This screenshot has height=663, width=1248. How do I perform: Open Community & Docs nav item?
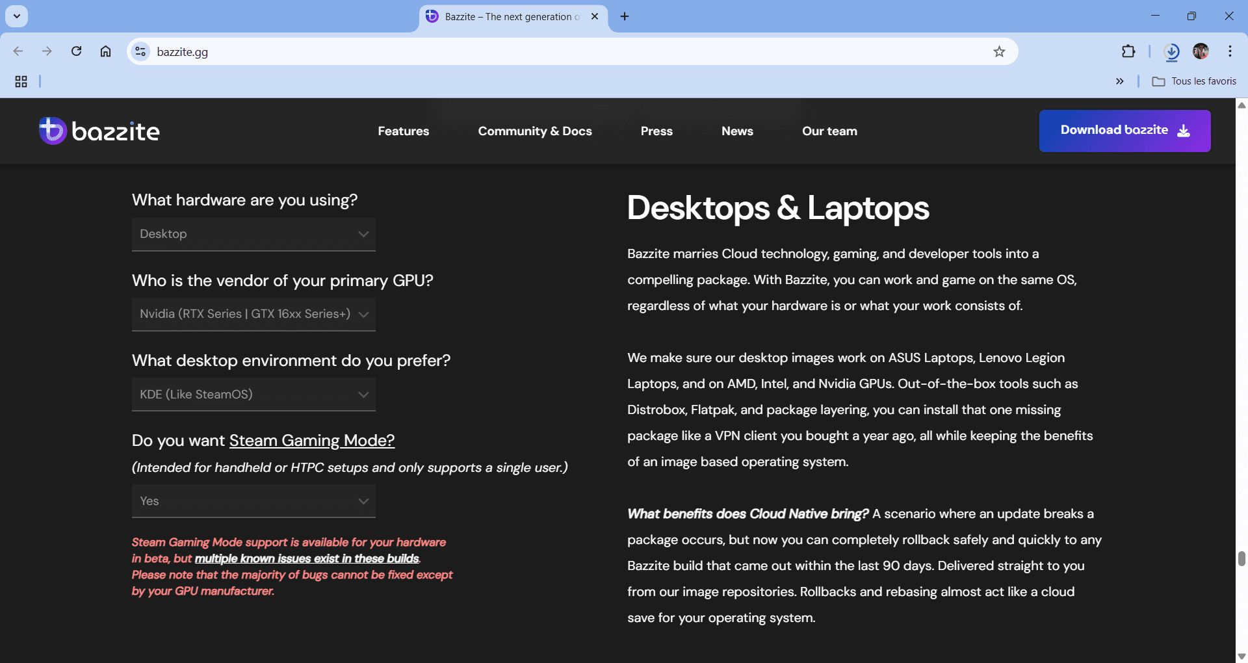(535, 131)
